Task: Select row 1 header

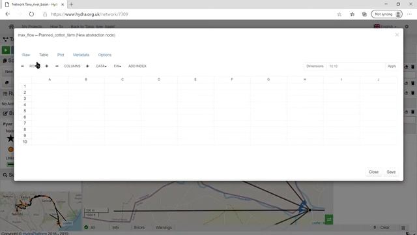Action: 25,86
